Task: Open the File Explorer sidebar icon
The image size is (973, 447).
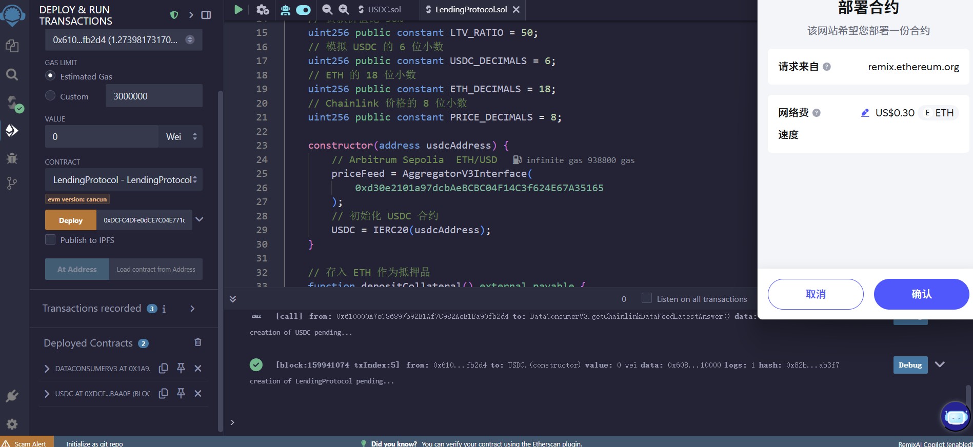Action: (x=12, y=46)
